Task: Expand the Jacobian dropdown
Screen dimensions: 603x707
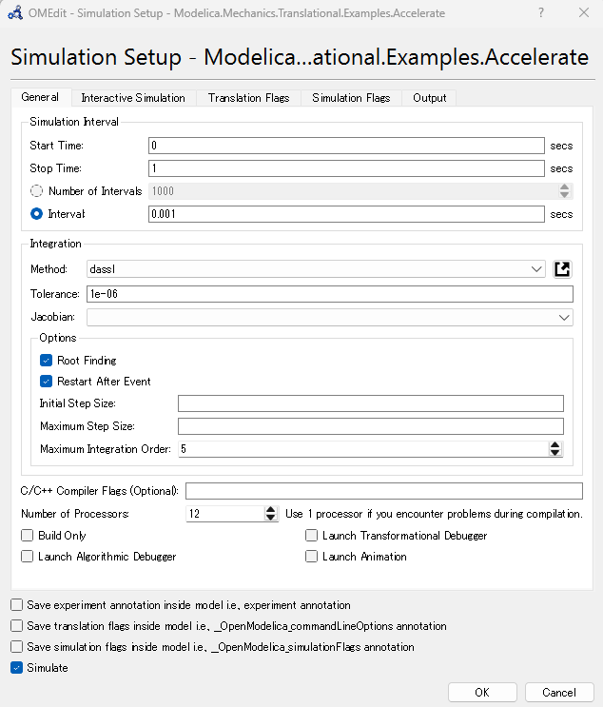Action: (x=330, y=317)
